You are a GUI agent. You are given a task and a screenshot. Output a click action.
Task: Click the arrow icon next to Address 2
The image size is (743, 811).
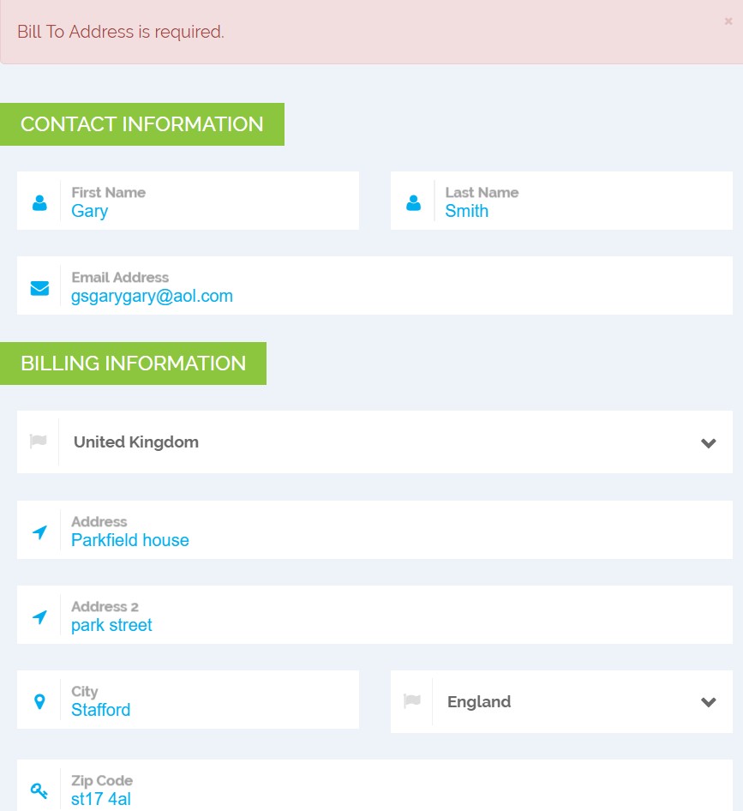[x=39, y=617]
